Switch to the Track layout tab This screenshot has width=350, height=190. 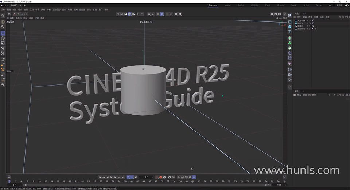[x=293, y=5]
